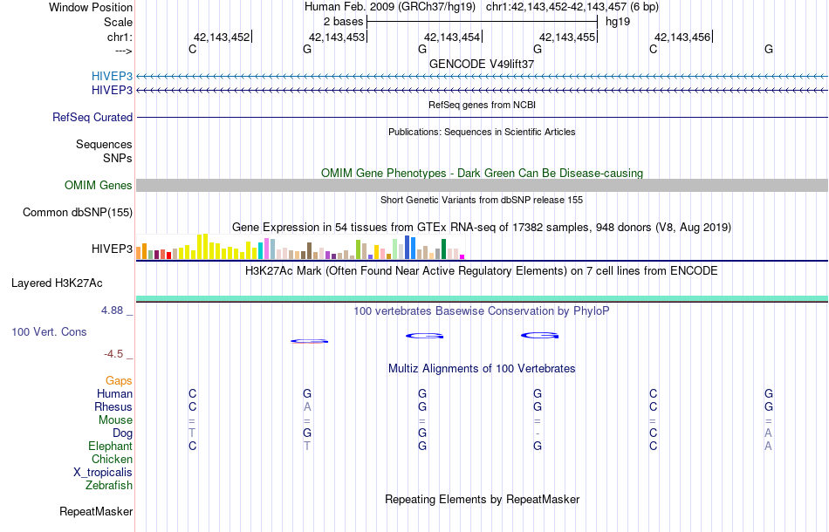The width and height of the screenshot is (829, 532).
Task: Click the OMIM Gene Phenotypes track title
Action: 482,174
